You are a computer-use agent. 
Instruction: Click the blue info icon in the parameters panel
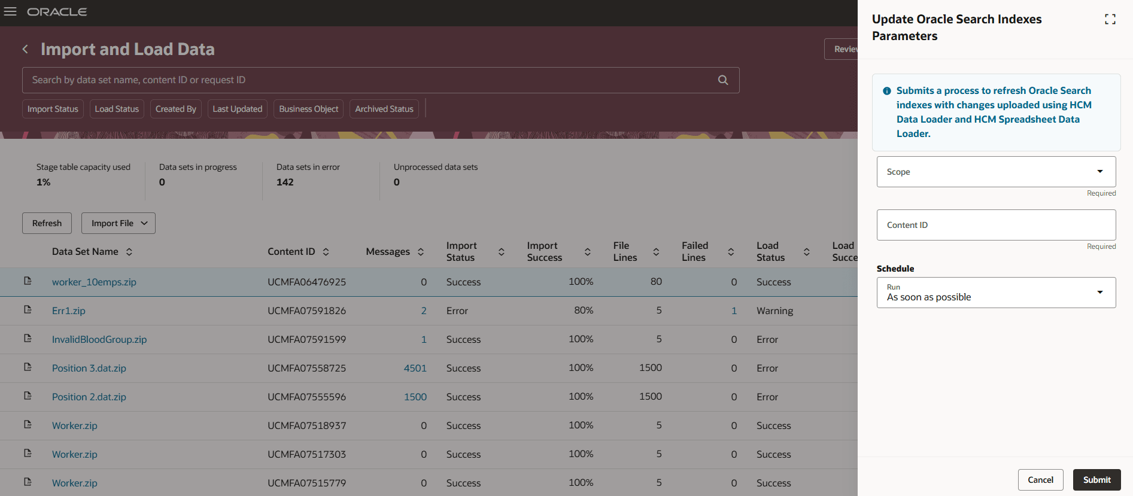(x=886, y=91)
